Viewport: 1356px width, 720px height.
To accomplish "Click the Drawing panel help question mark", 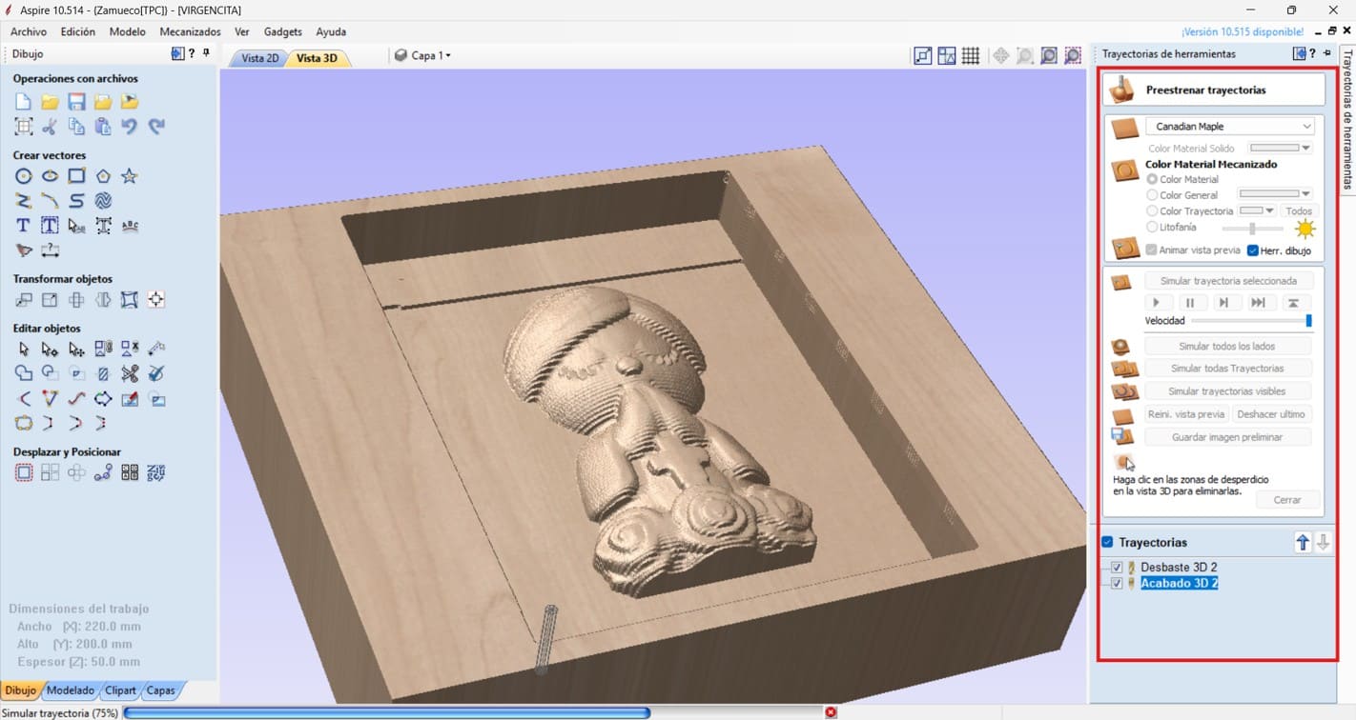I will click(x=192, y=54).
